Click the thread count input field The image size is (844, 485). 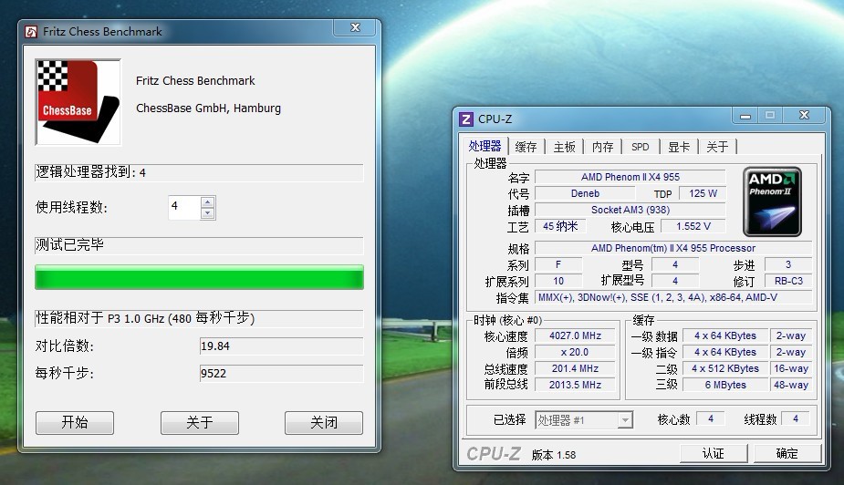pos(184,207)
